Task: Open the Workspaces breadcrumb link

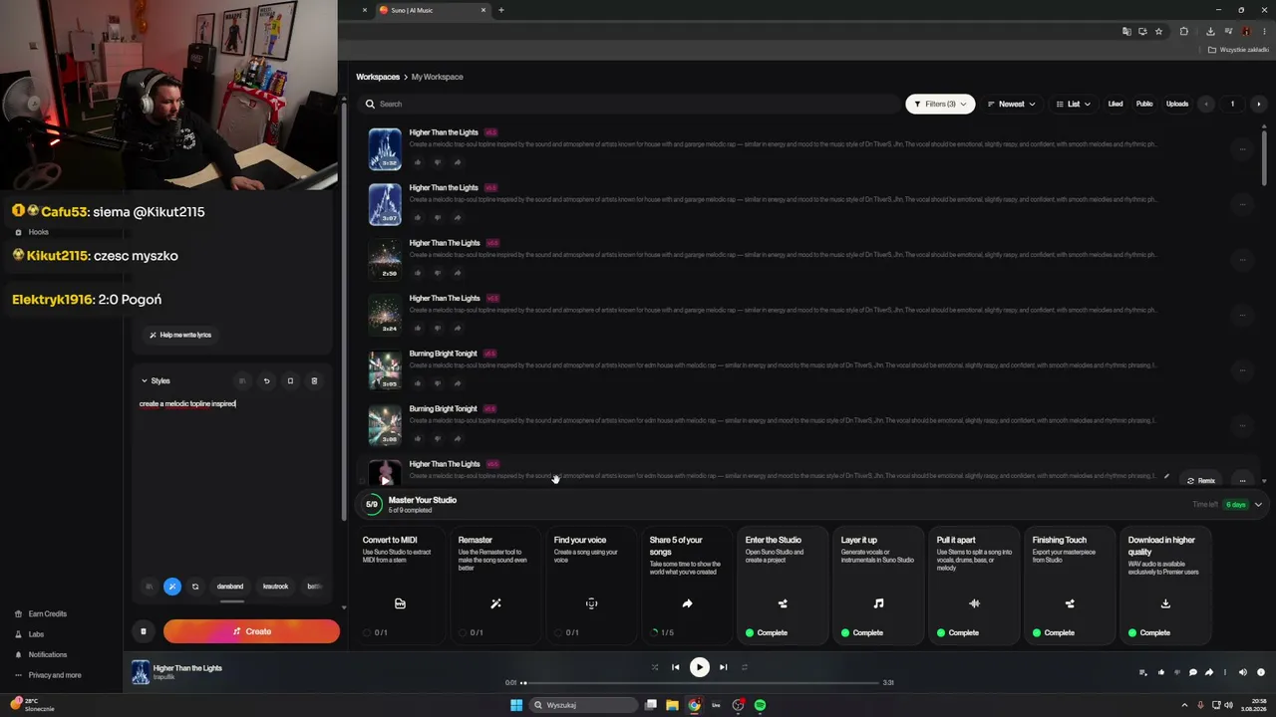Action: pos(378,77)
